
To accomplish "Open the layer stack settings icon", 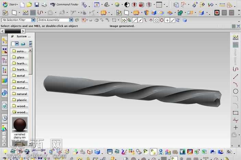I will pyautogui.click(x=176, y=5).
